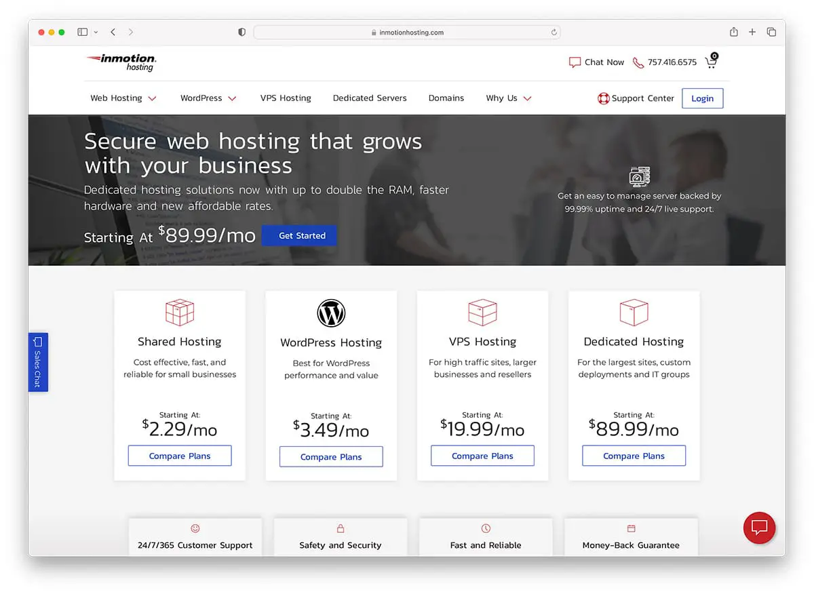The width and height of the screenshot is (814, 594).
Task: Click the WordPress logo icon
Action: 331,313
